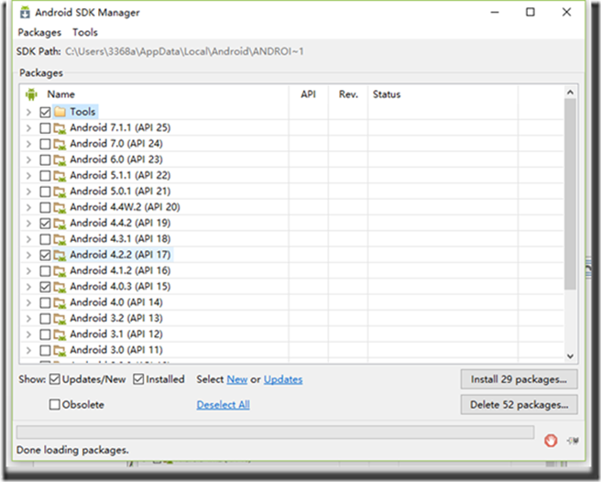Sort by the API column header
Screen dimensions: 601x482
tap(308, 94)
